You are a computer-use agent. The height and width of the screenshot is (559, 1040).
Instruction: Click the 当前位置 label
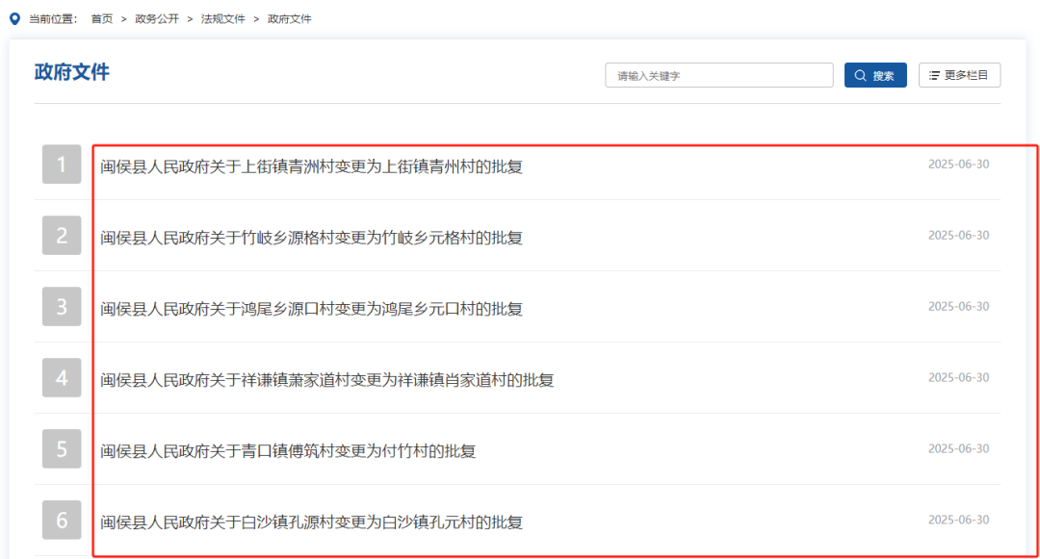[x=53, y=18]
